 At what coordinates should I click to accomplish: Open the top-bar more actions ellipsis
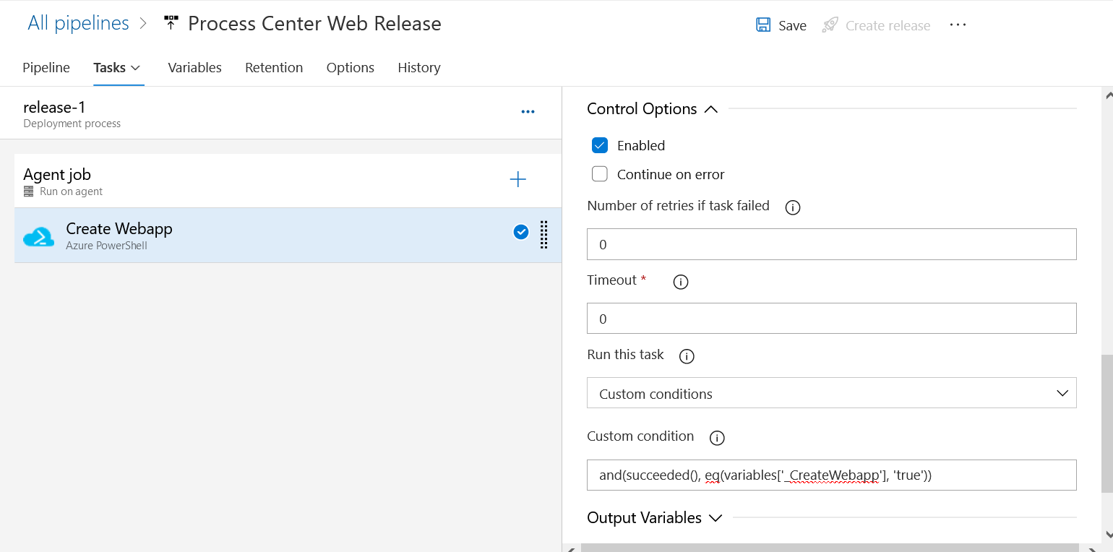[x=958, y=25]
